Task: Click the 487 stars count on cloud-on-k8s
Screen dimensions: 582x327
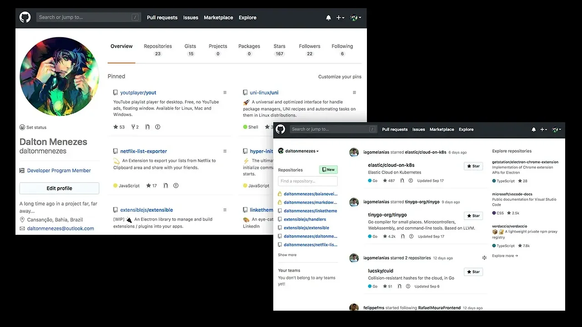Action: tap(389, 181)
